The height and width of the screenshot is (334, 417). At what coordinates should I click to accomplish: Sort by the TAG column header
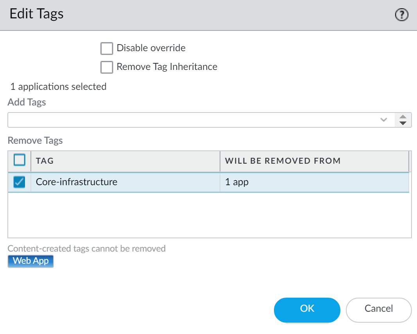(x=125, y=161)
